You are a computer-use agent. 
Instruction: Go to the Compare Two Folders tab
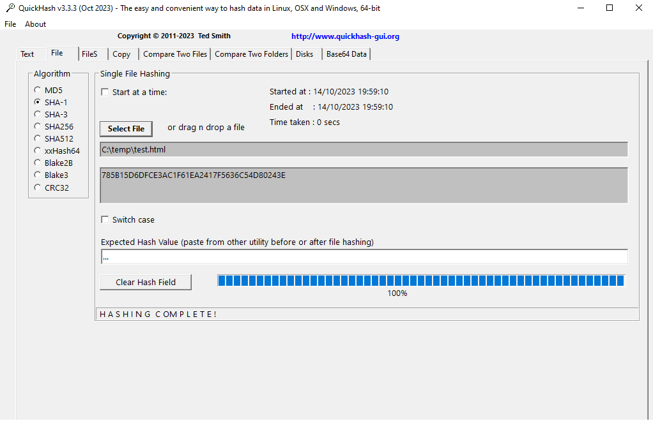tap(251, 54)
